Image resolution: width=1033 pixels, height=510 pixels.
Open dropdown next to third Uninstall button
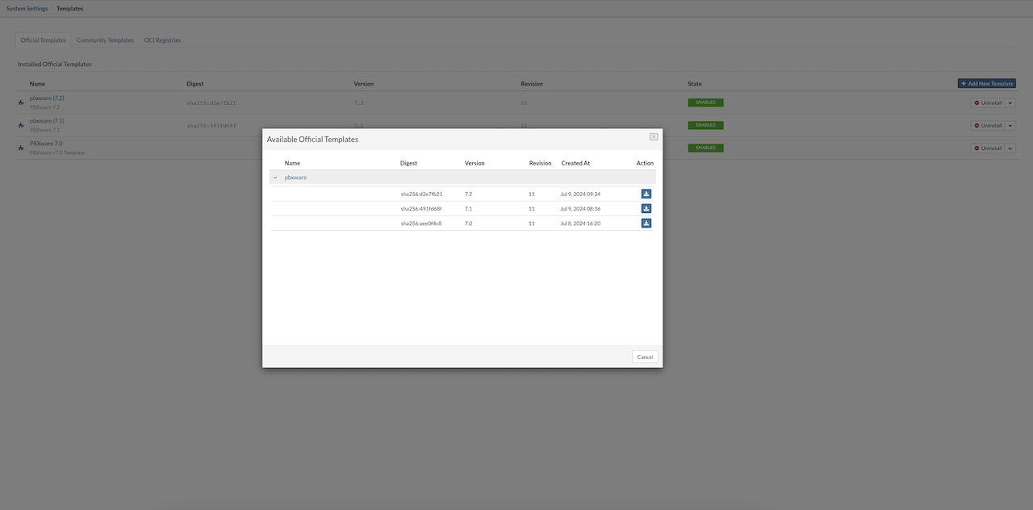1010,148
